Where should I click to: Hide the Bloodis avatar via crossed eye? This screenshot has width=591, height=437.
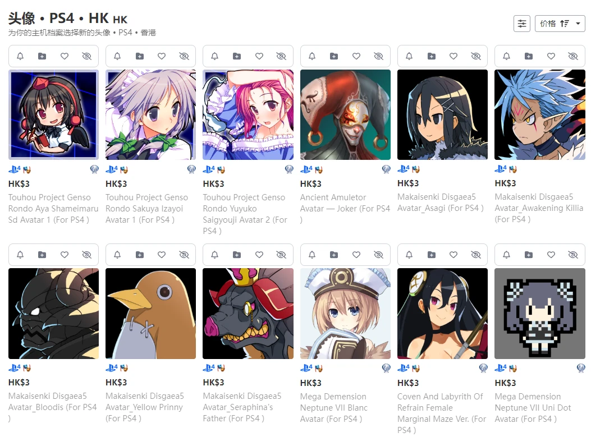point(86,255)
